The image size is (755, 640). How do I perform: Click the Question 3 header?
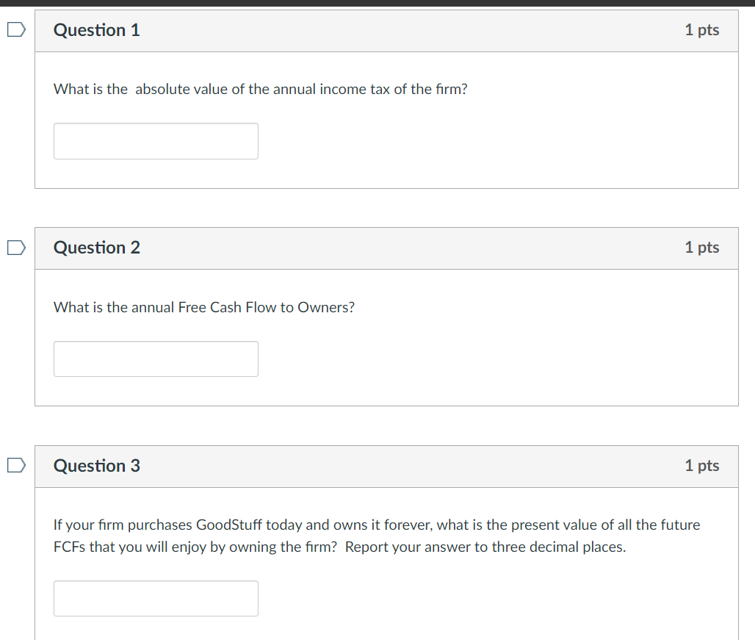click(386, 466)
